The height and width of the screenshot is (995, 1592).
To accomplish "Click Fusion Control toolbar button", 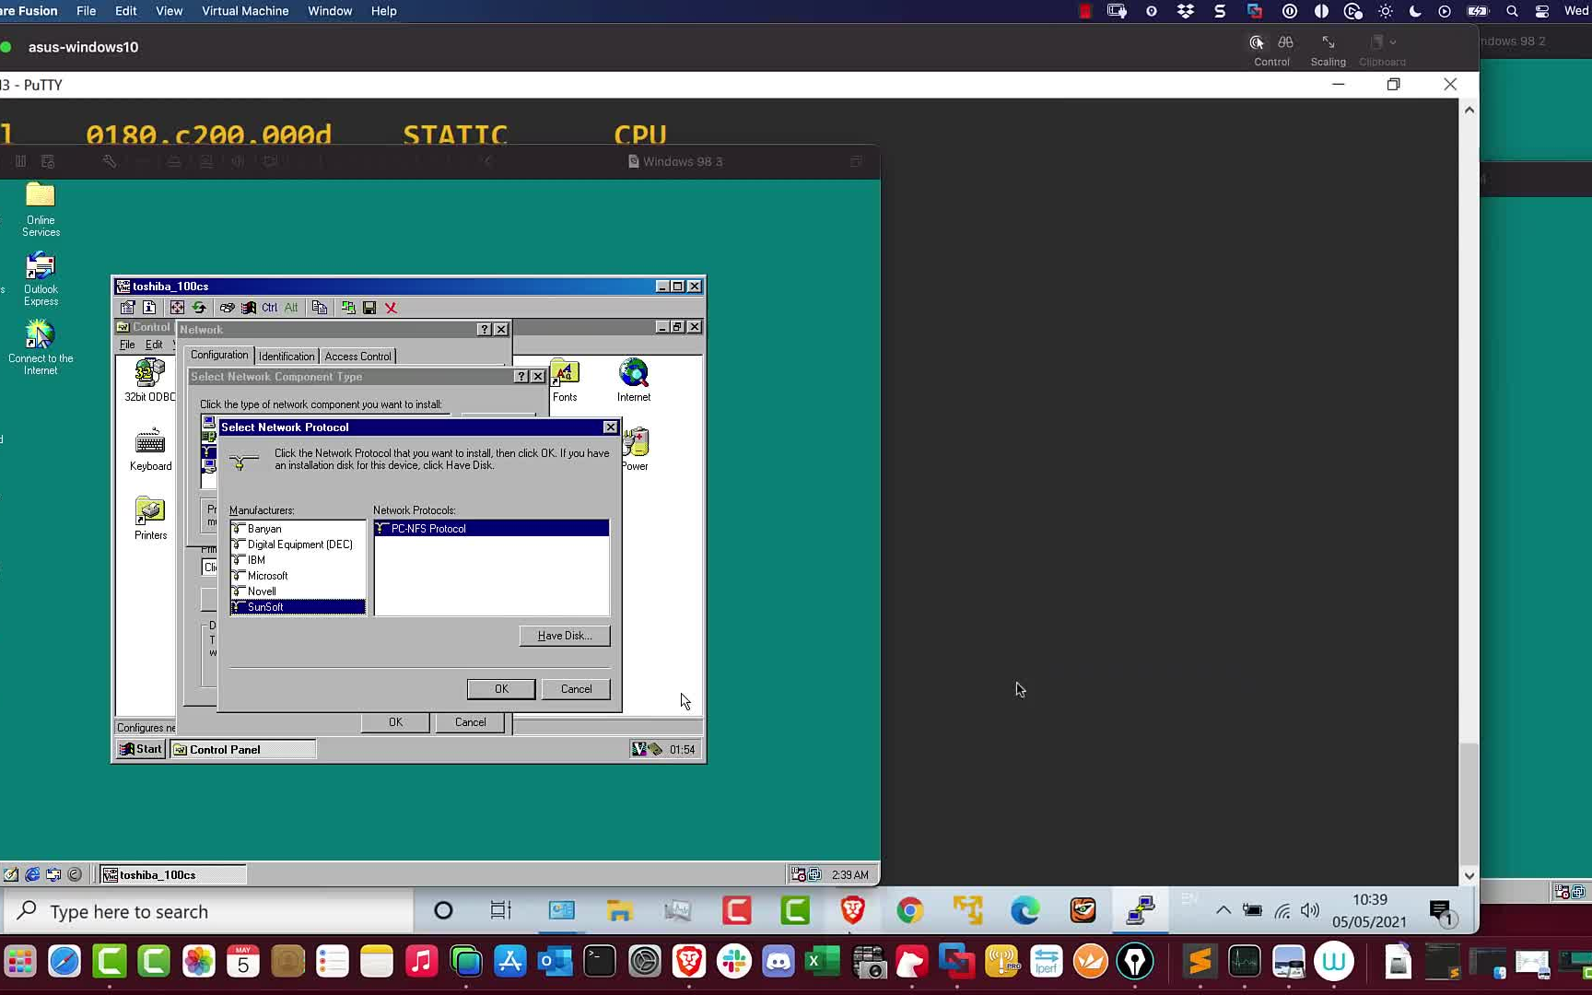I will [x=1271, y=50].
